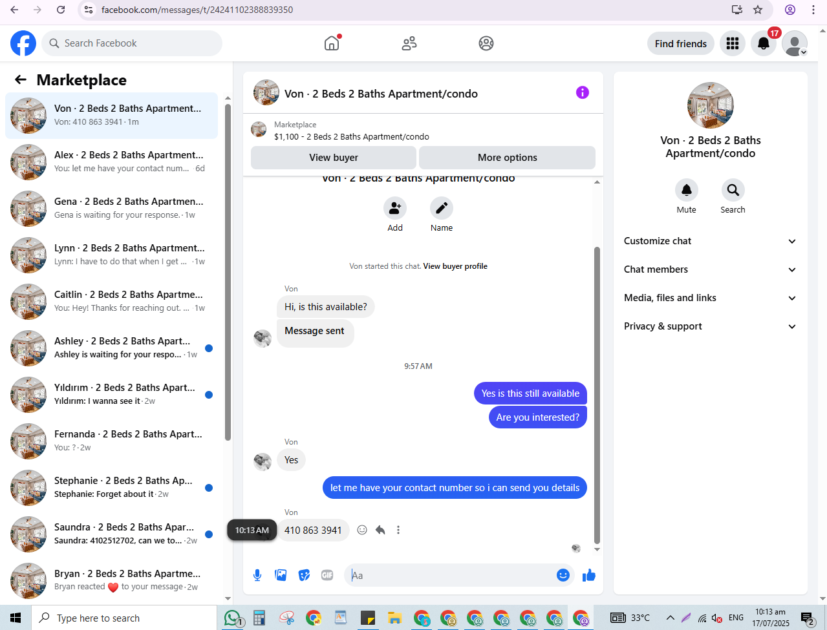The image size is (827, 630).
Task: Open the Groups icon in top navigation
Action: [x=486, y=43]
